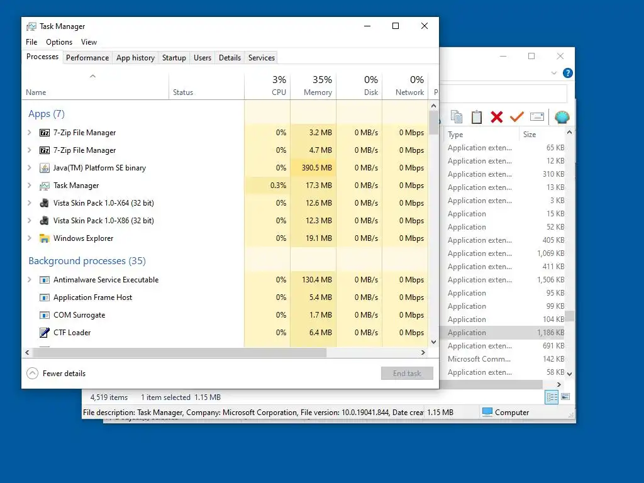Sort by Memory column header
The width and height of the screenshot is (644, 483).
coord(313,86)
